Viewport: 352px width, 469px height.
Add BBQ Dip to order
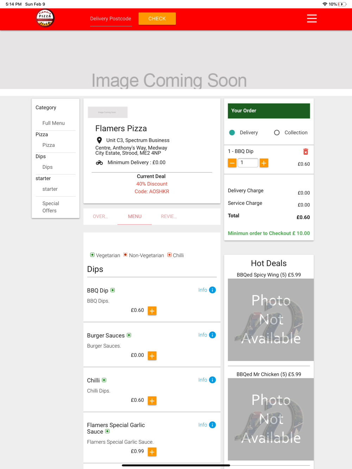[x=152, y=311]
